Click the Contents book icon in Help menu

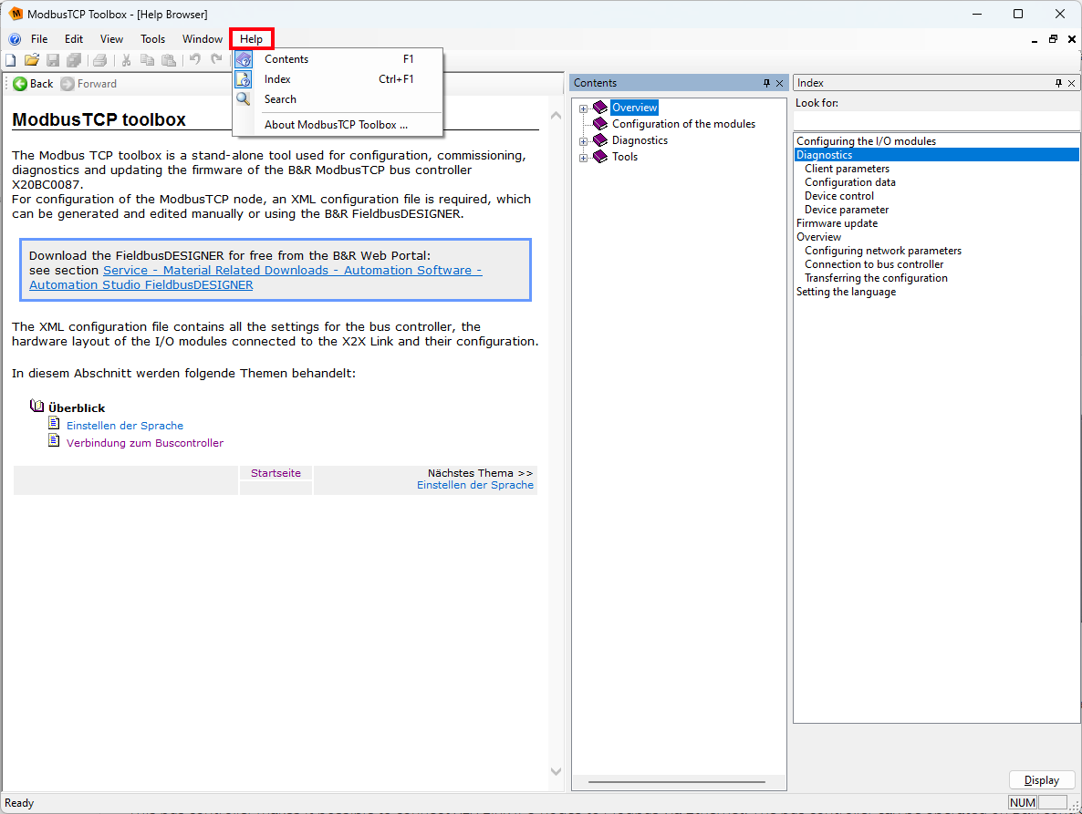point(244,59)
